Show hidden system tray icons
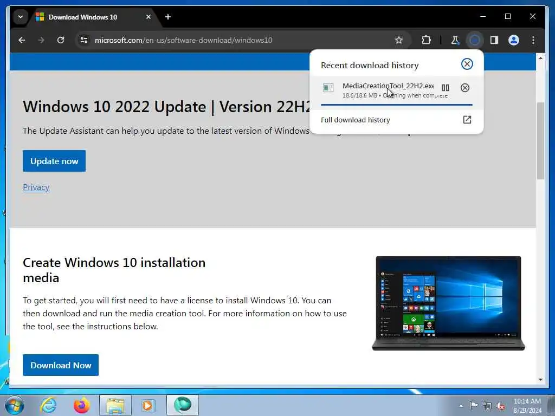Screen dimensions: 555x416 pyautogui.click(x=461, y=406)
